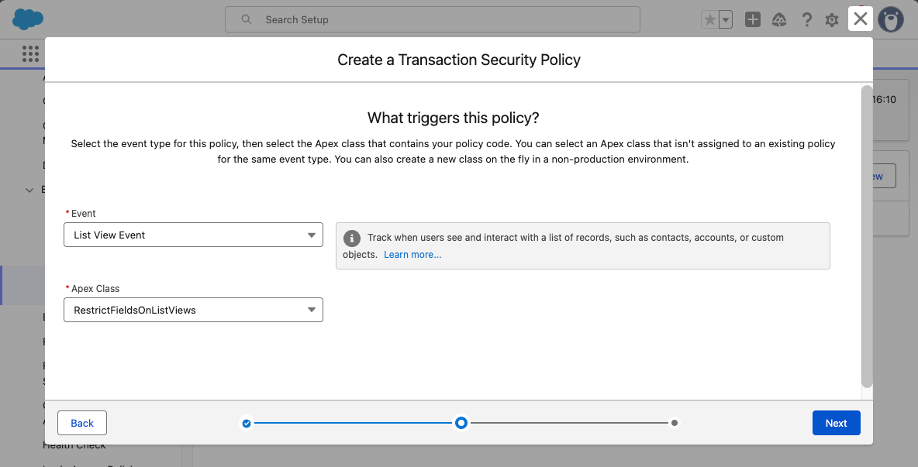The width and height of the screenshot is (918, 467).
Task: Select the highlighted setup sidebar item
Action: pyautogui.click(x=22, y=284)
